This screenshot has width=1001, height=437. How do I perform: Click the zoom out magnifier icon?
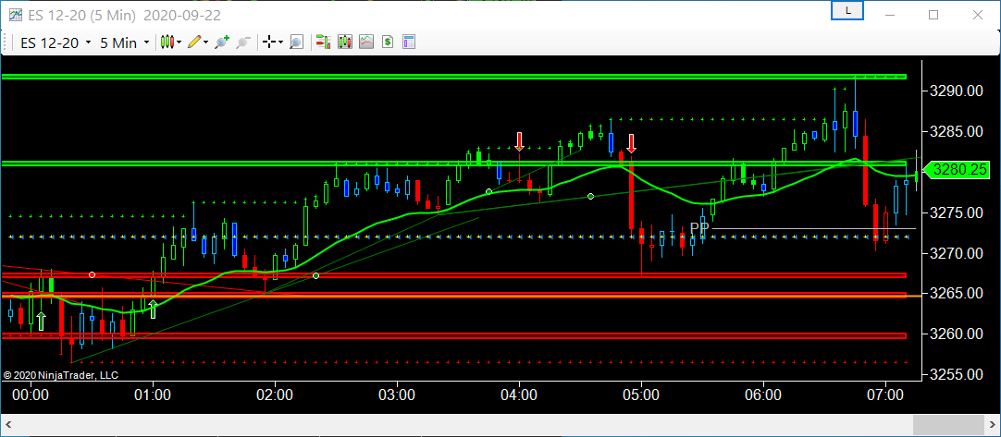click(x=243, y=42)
